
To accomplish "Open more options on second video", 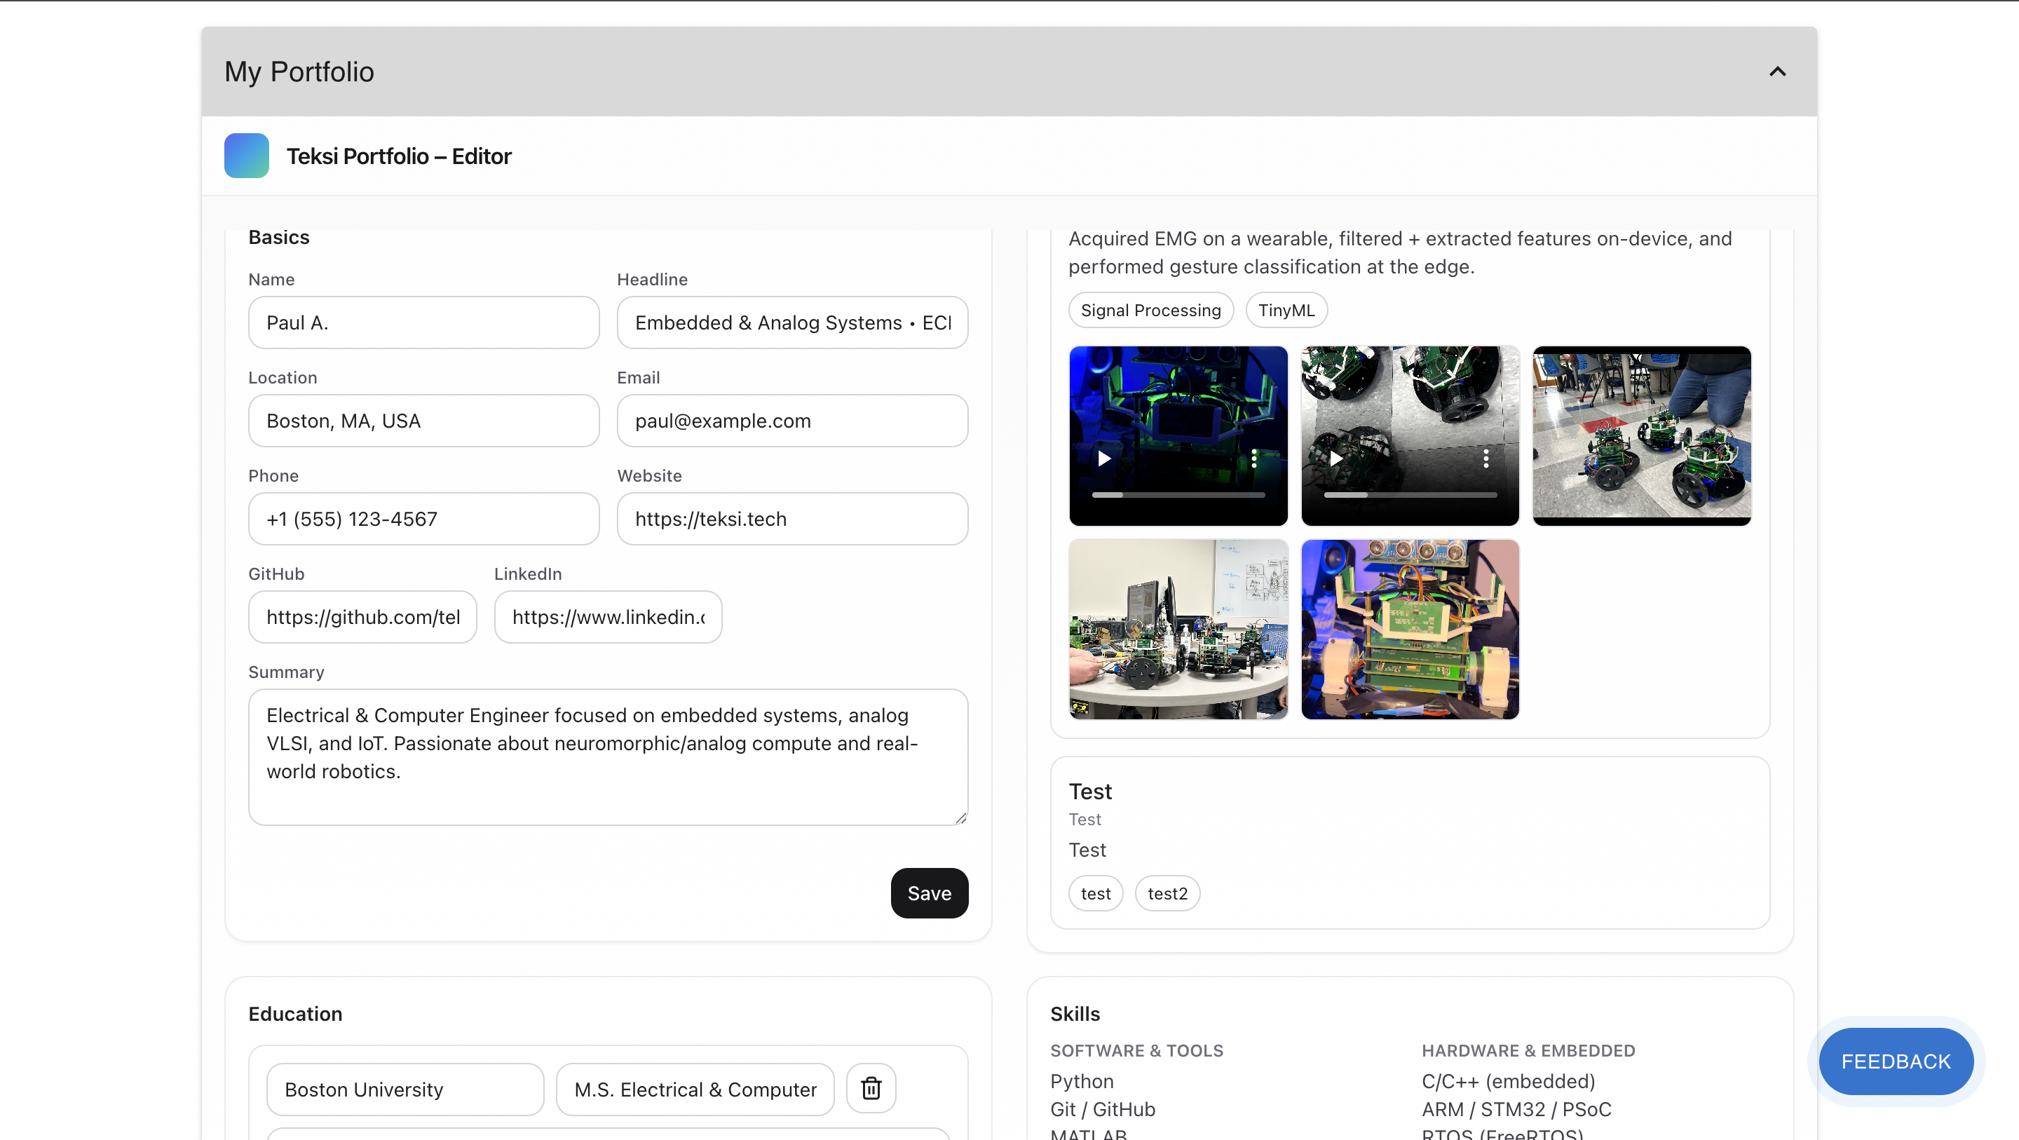I will 1486,459.
